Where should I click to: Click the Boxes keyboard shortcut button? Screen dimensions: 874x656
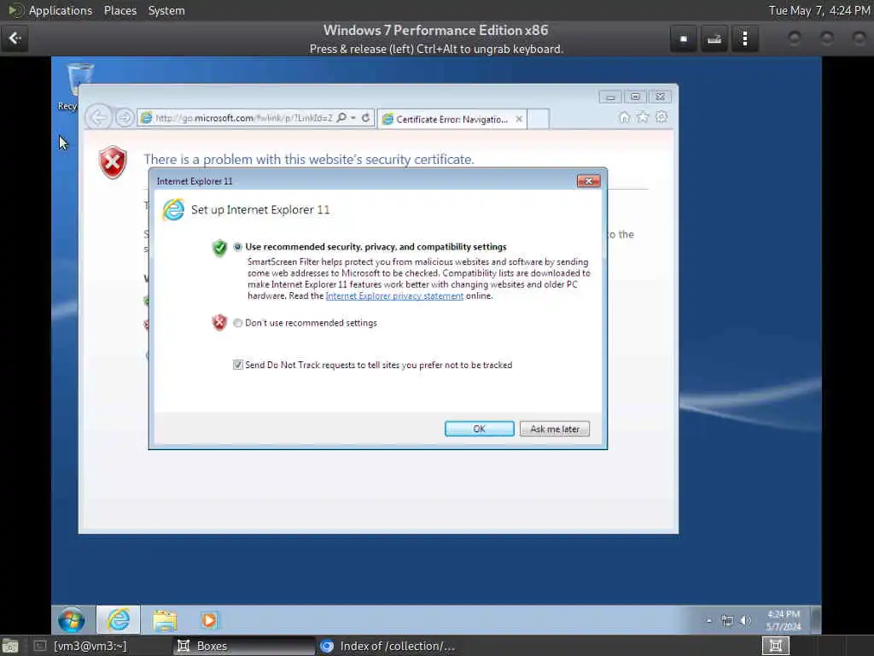[714, 39]
